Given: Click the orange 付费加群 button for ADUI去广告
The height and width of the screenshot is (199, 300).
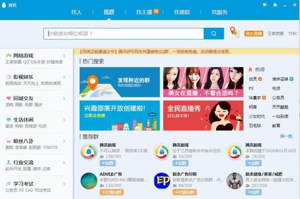Looking at the screenshot, I should 112,192.
